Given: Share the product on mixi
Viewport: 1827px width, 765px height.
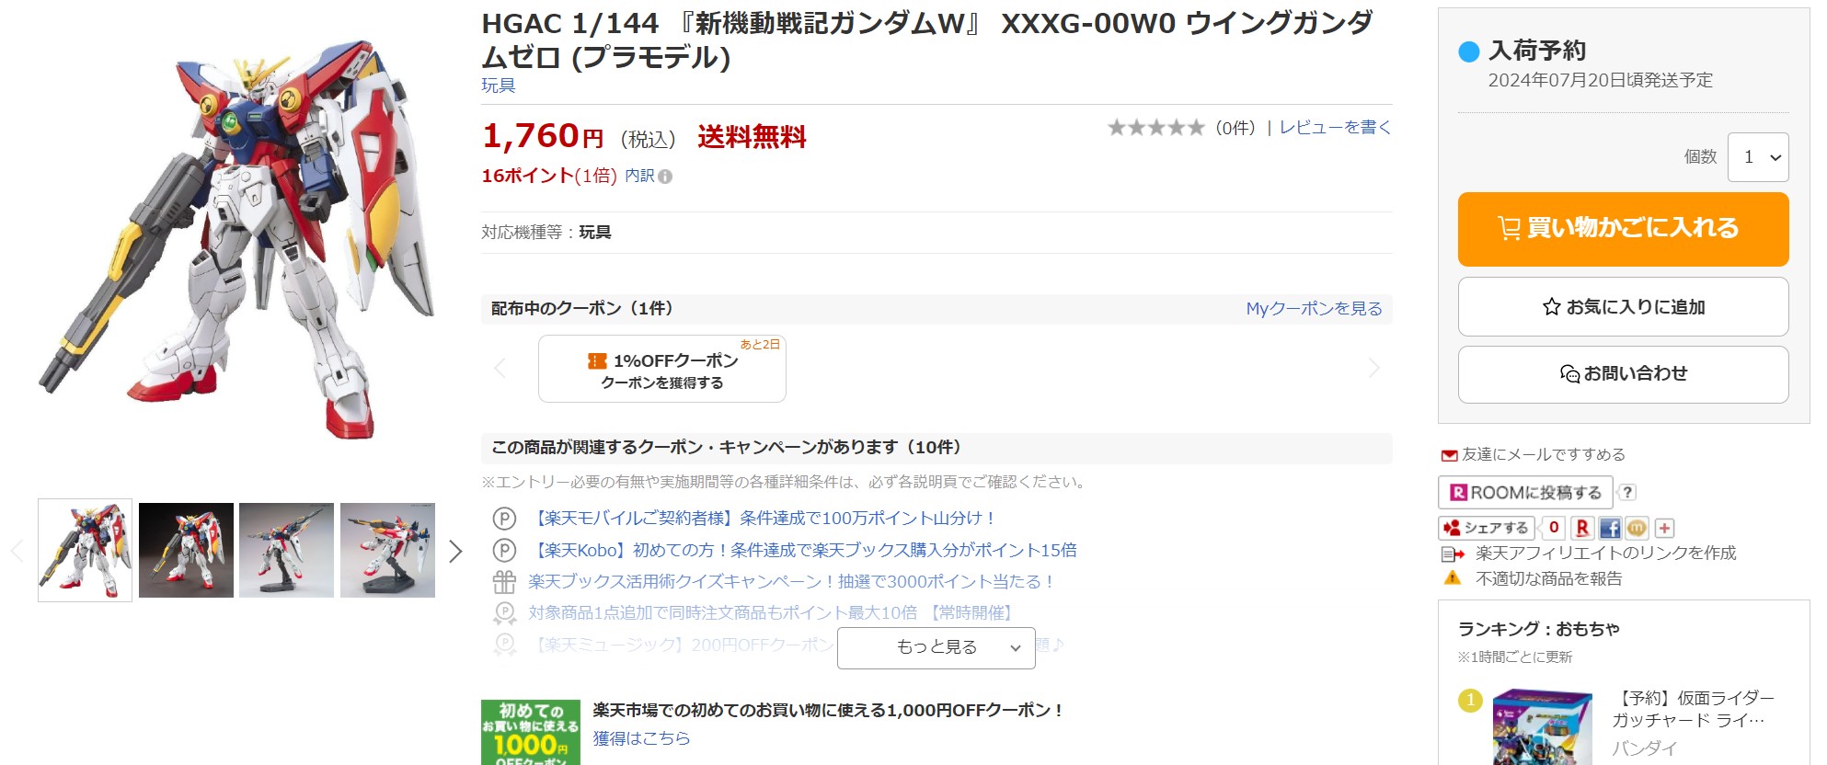Looking at the screenshot, I should [x=1637, y=528].
